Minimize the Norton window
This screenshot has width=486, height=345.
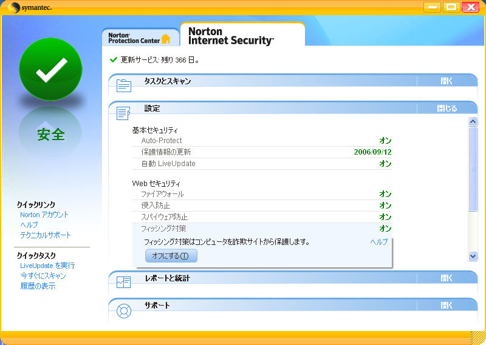[x=432, y=7]
